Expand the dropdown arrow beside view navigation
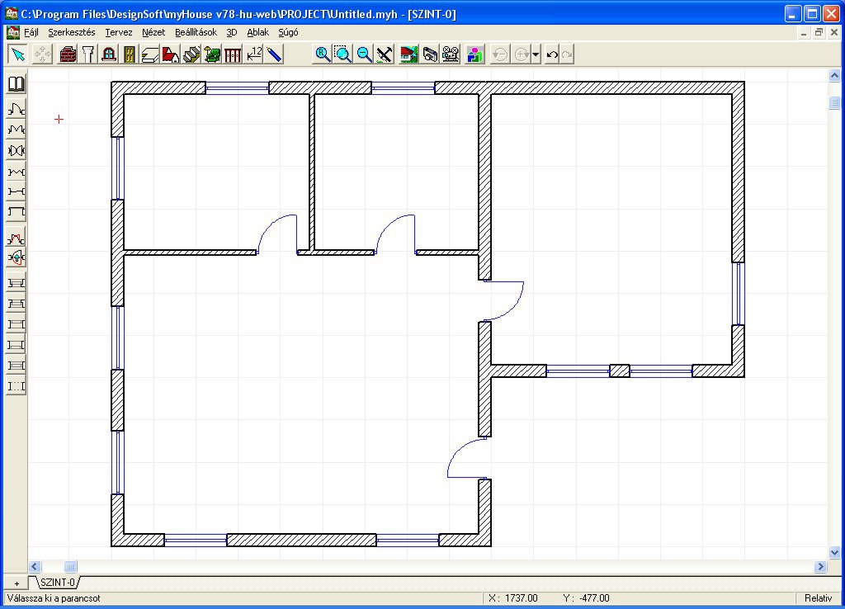 tap(536, 54)
